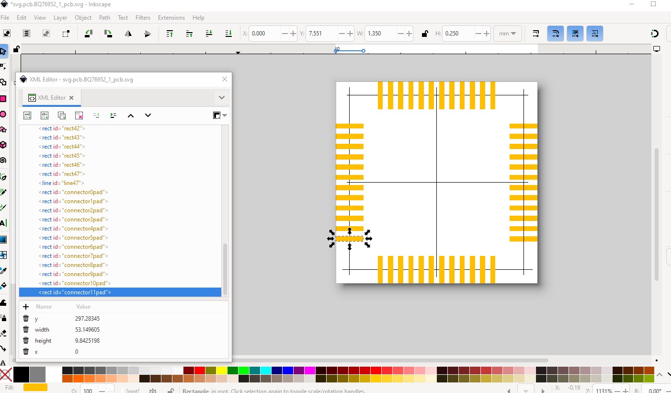Open XML Editor panel layout dropdown
The image size is (671, 393).
point(220,116)
